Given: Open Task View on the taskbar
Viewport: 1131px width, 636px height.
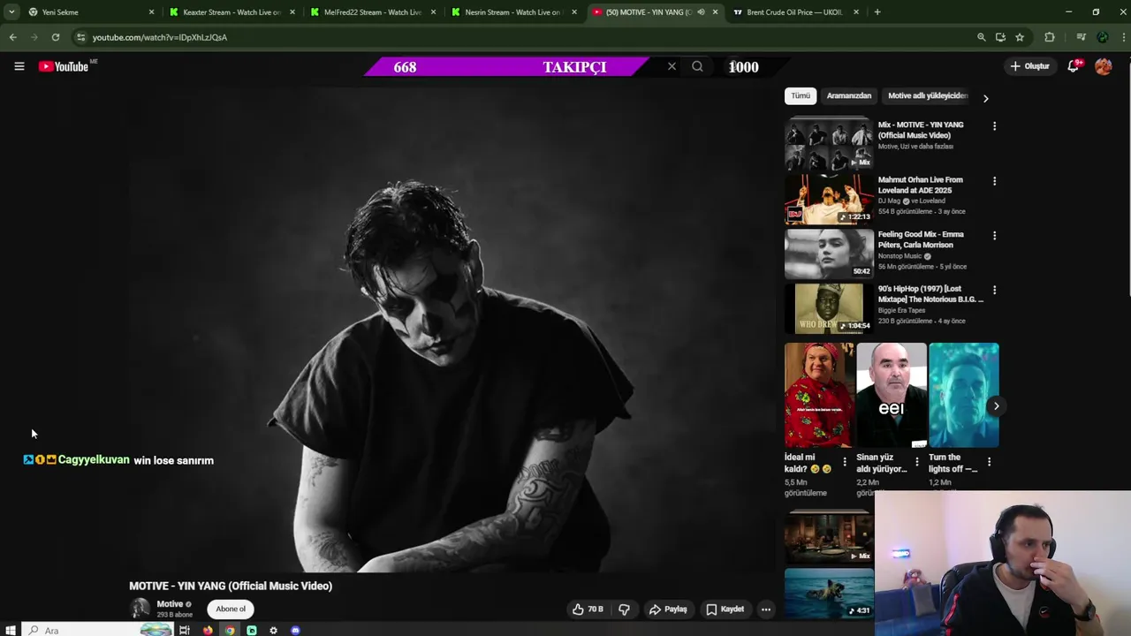Looking at the screenshot, I should [184, 630].
